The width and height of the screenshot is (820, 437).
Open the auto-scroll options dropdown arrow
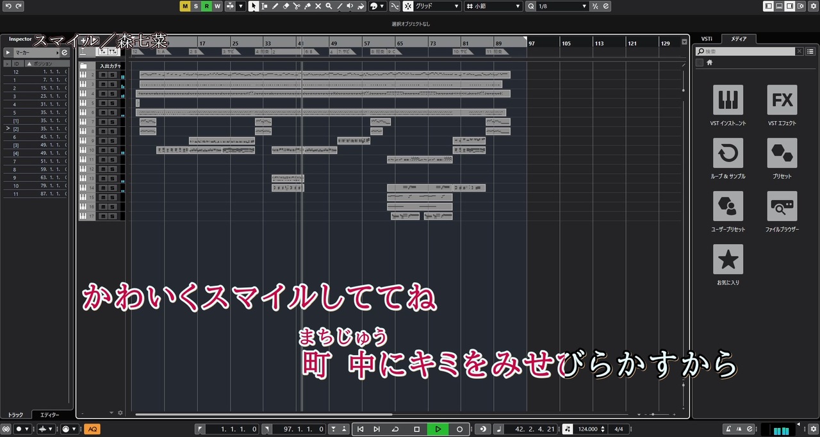[x=241, y=6]
